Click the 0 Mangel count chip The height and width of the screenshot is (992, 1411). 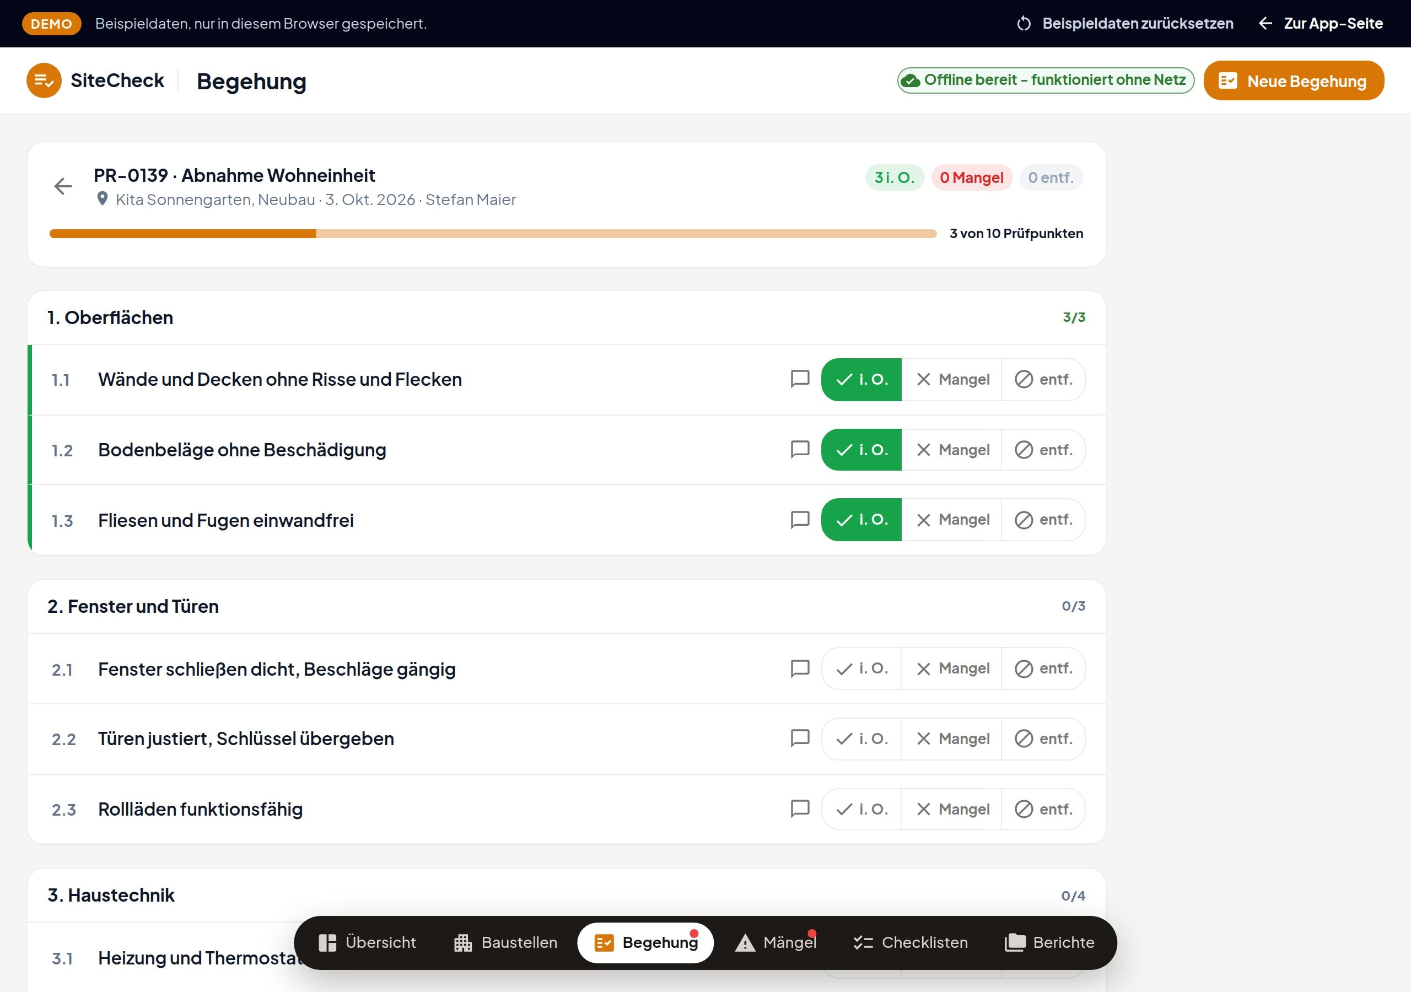(972, 177)
